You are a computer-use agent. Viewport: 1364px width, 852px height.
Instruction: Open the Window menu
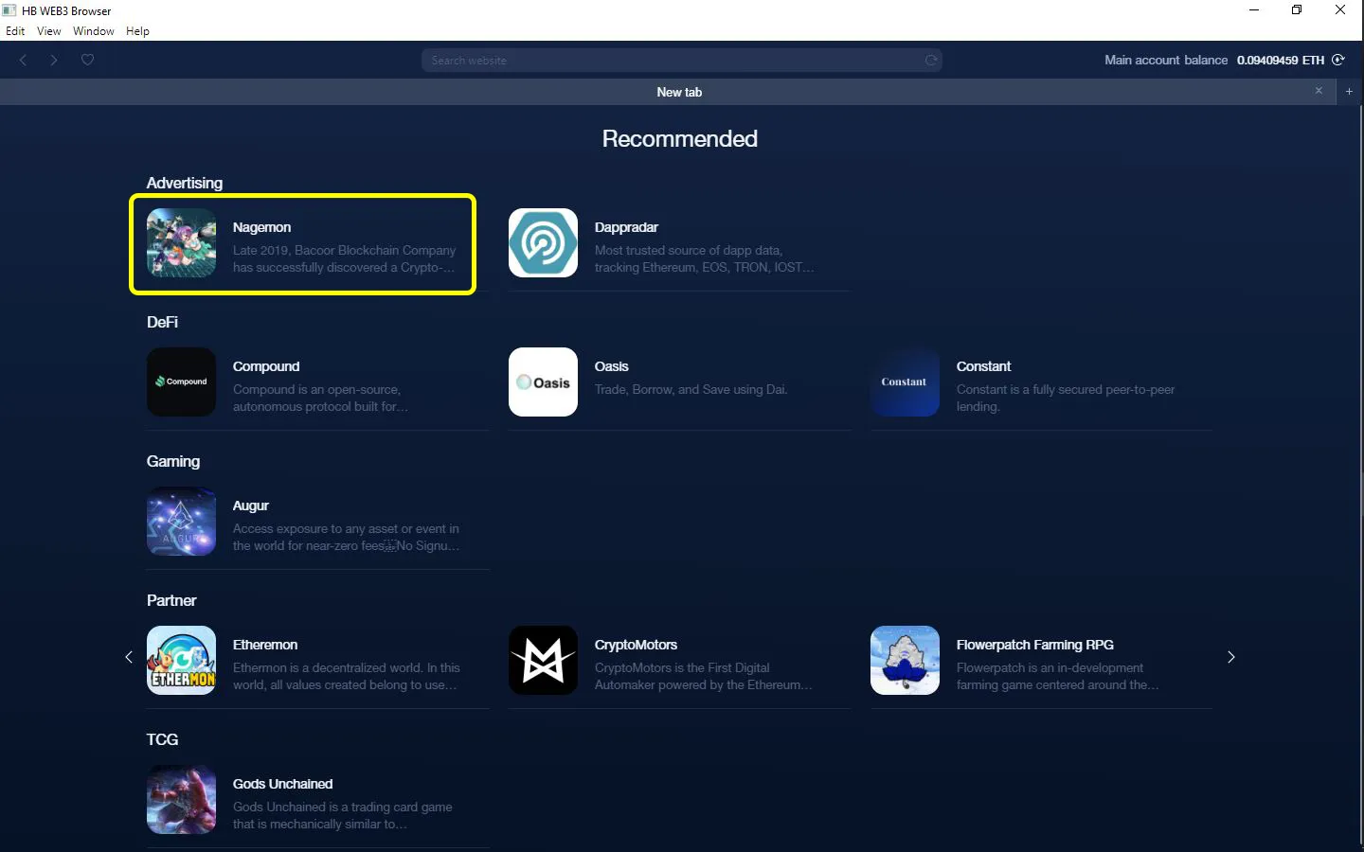tap(94, 30)
